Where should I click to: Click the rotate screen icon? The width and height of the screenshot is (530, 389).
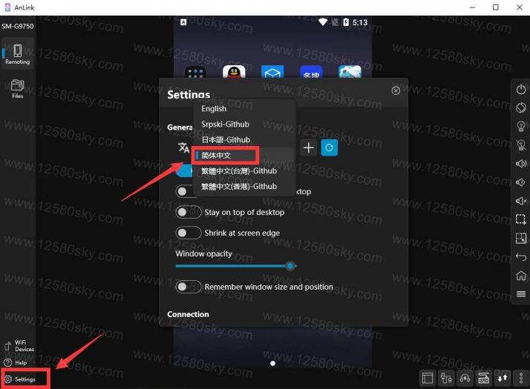pos(521,108)
